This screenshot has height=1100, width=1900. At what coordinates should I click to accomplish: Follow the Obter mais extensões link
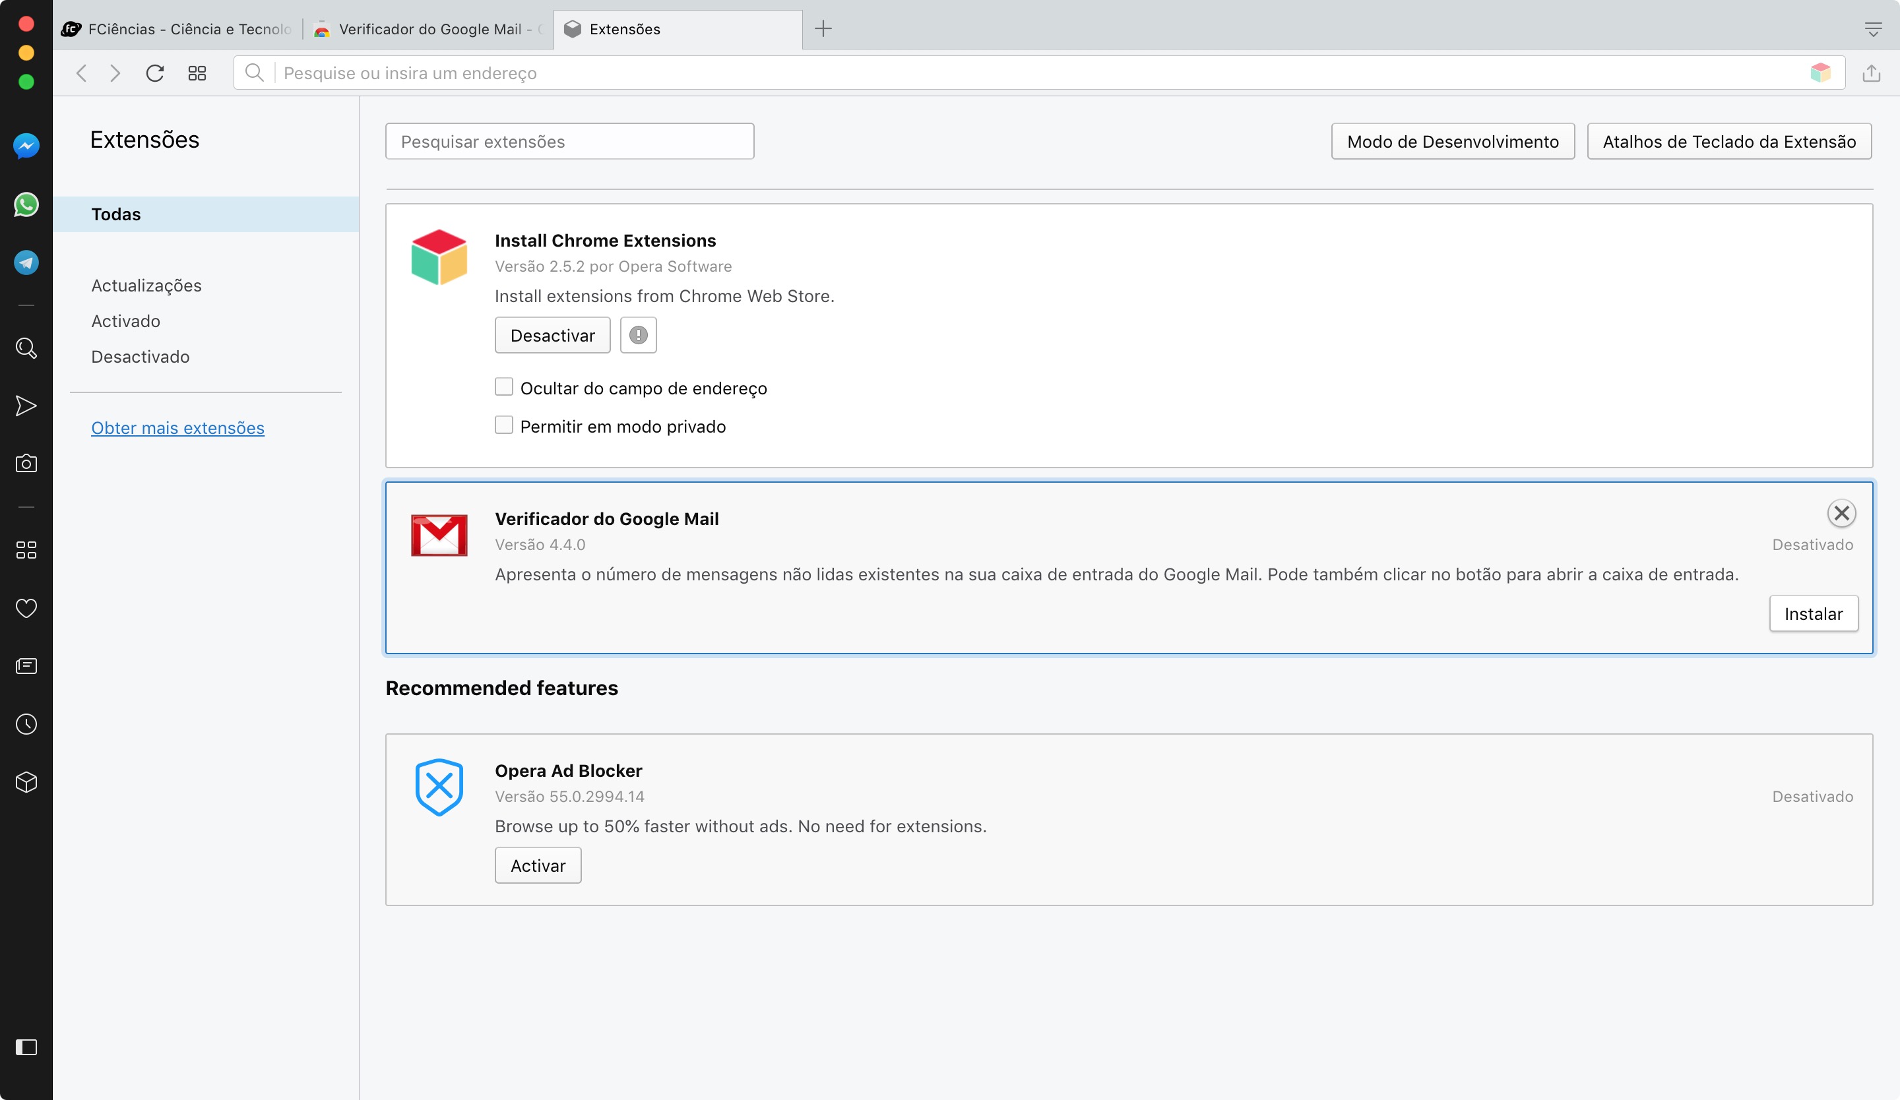[x=178, y=428]
